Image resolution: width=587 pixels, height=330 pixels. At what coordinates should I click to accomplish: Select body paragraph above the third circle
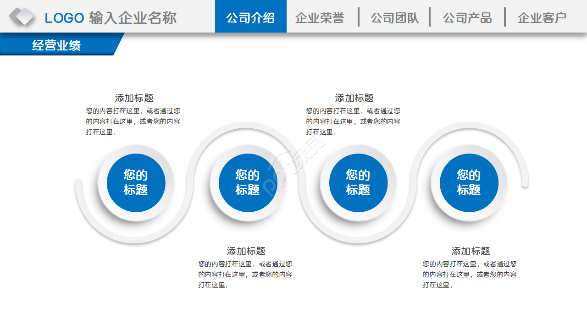[x=353, y=121]
